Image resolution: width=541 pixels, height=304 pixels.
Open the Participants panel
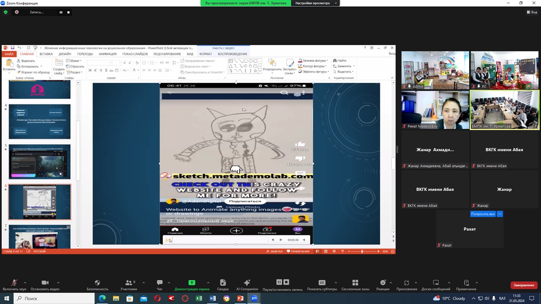pos(128,283)
